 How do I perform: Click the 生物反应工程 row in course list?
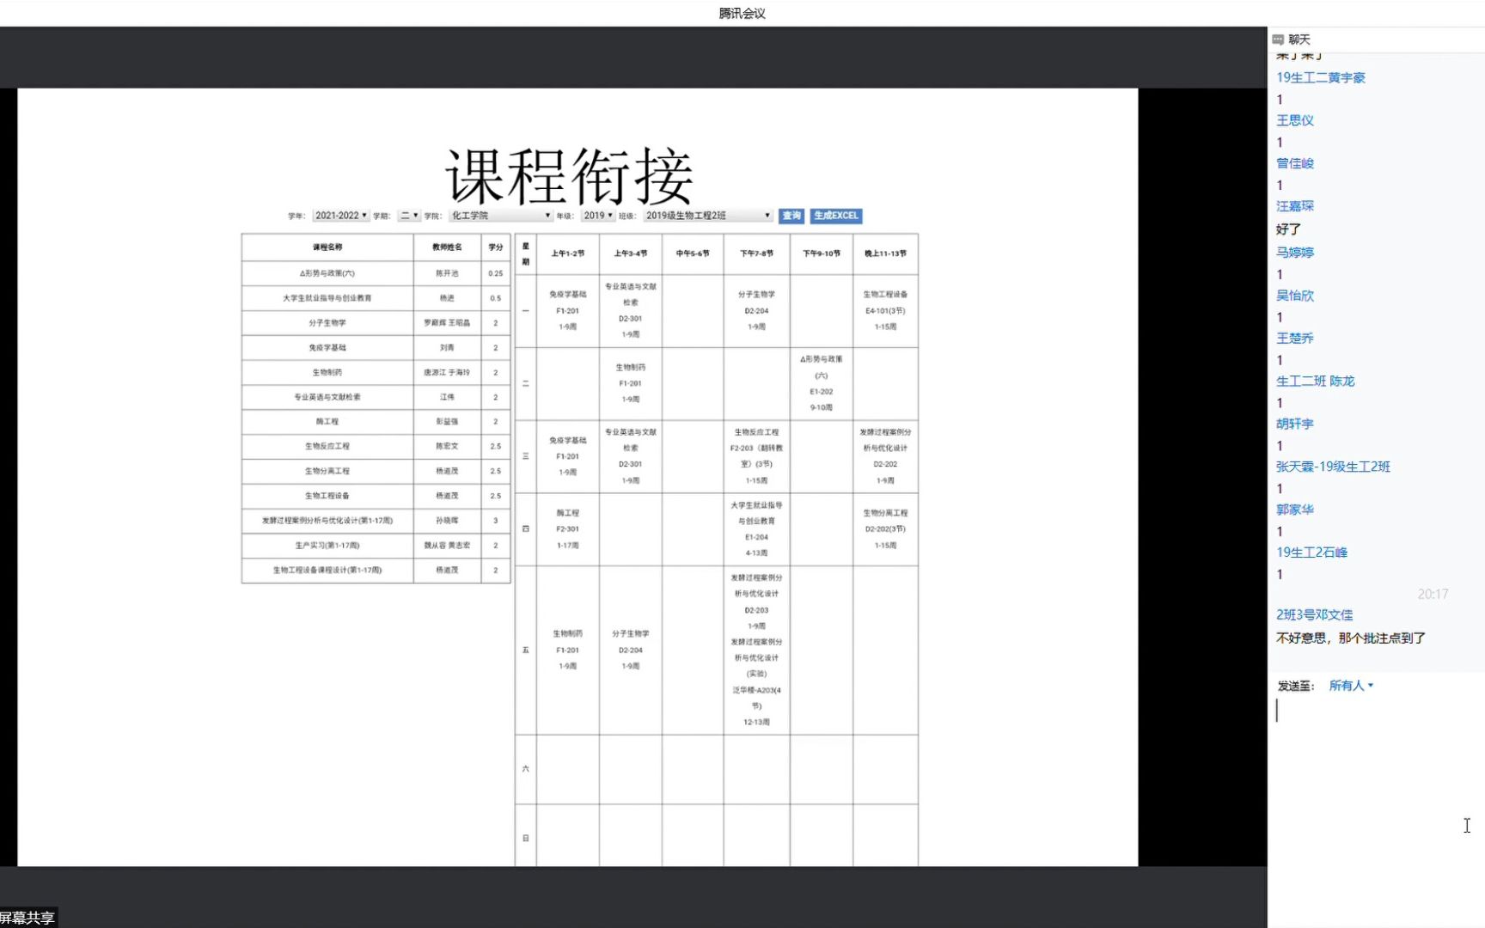pos(376,447)
